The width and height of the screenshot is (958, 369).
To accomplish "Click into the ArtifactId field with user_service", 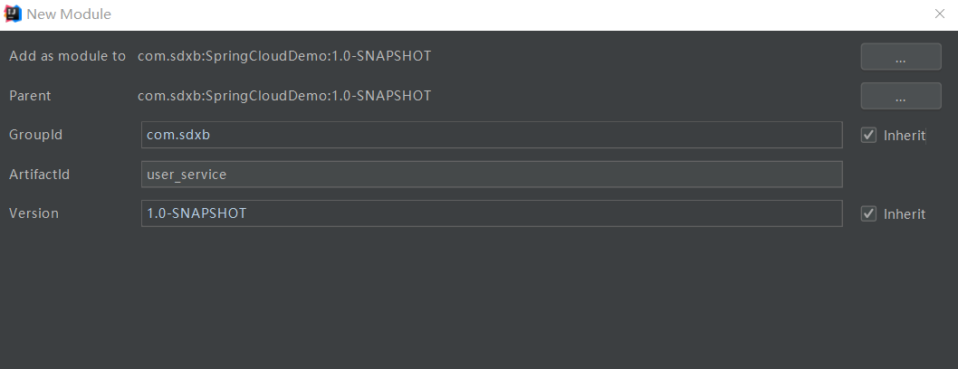I will click(x=491, y=175).
